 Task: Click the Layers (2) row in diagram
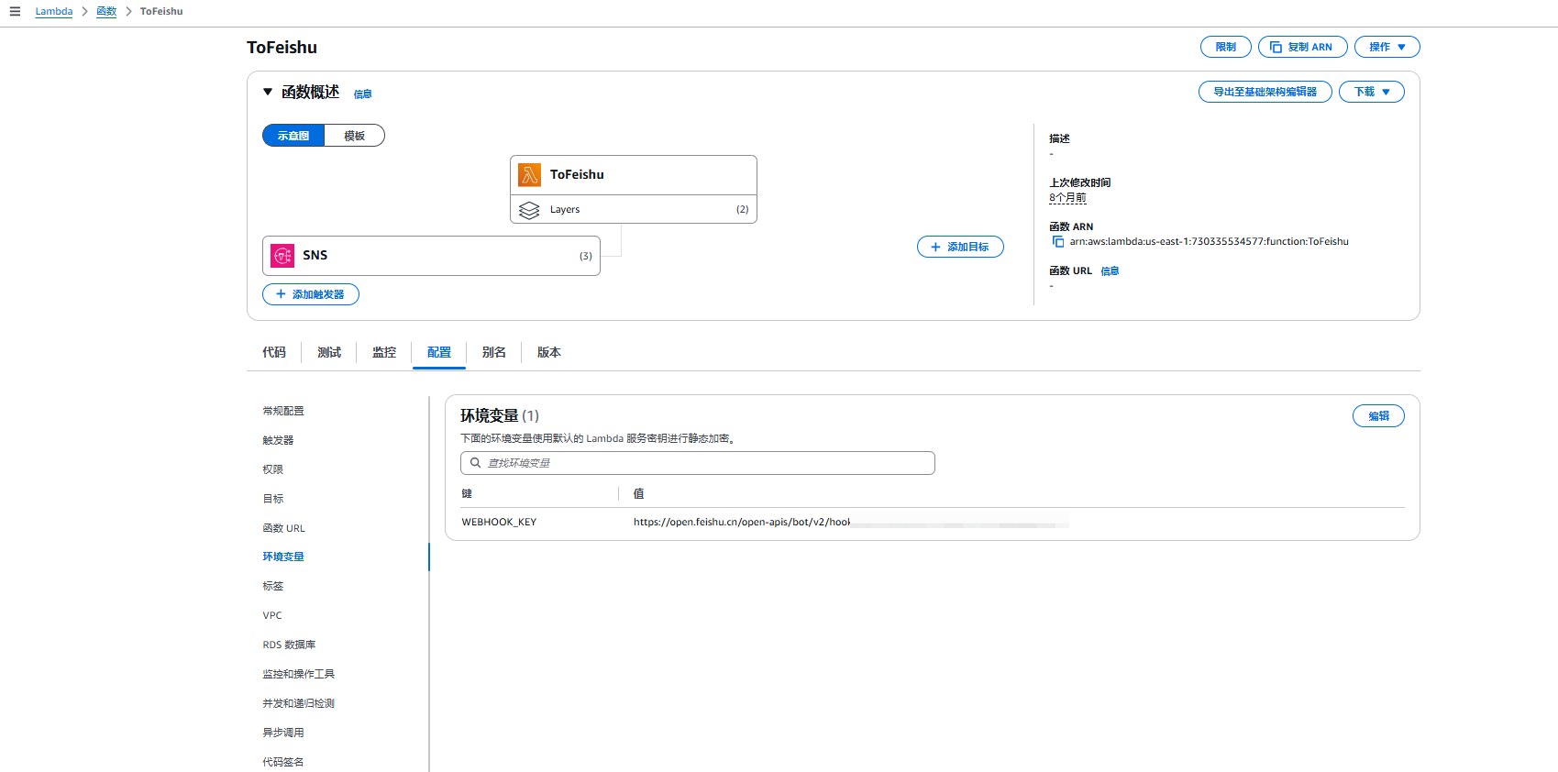tap(634, 209)
